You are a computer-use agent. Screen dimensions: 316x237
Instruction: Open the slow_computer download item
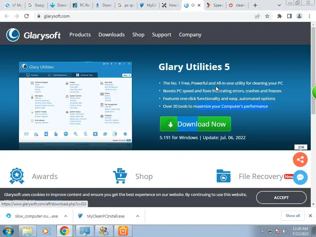pyautogui.click(x=32, y=216)
